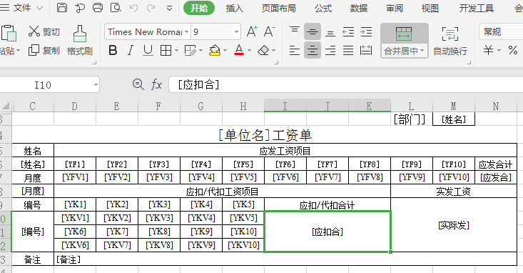Switch to the Insert tab

tap(235, 8)
